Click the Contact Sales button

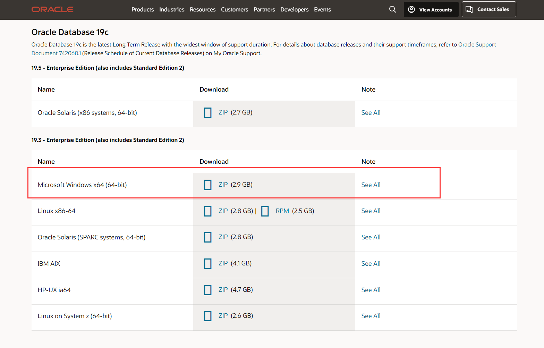point(489,9)
